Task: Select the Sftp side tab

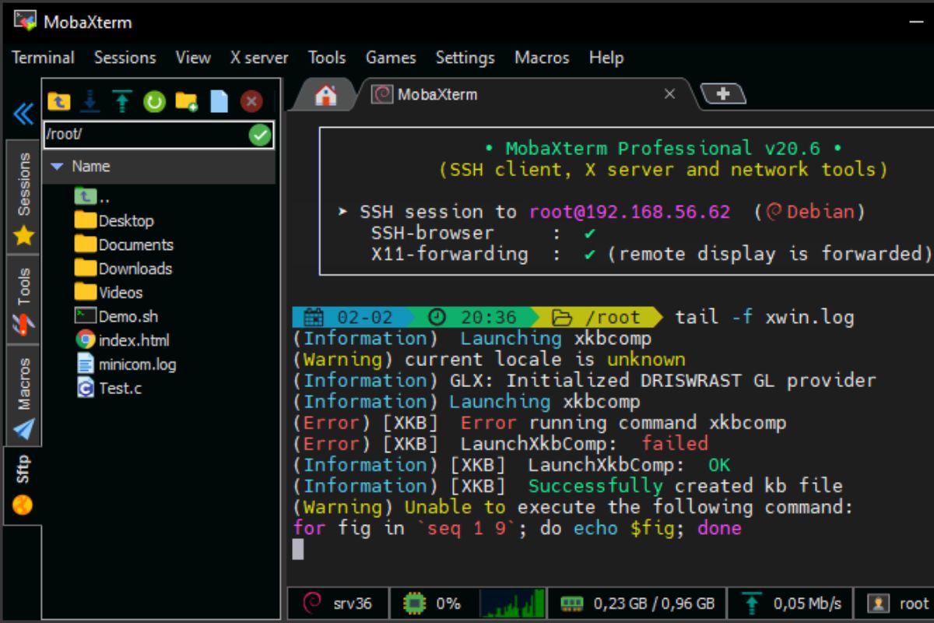Action: coord(23,484)
